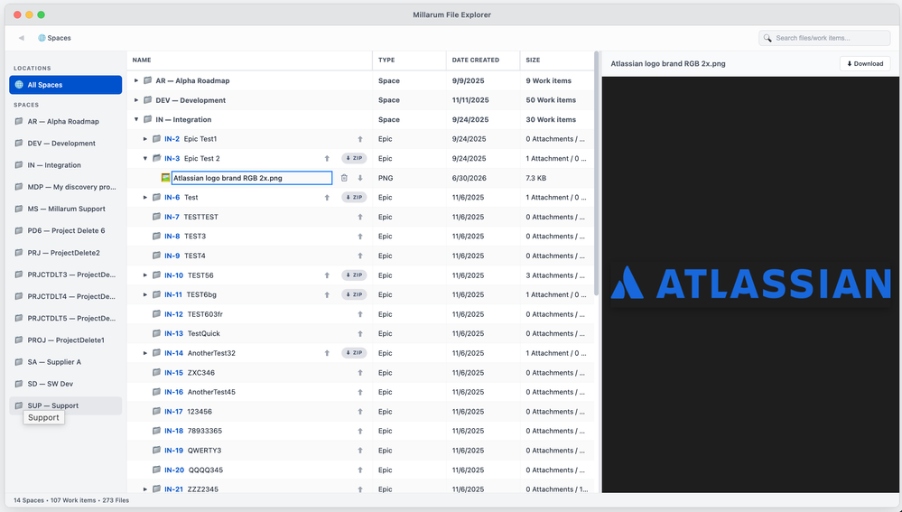The image size is (902, 512).
Task: Click the back navigation arrow
Action: [22, 38]
